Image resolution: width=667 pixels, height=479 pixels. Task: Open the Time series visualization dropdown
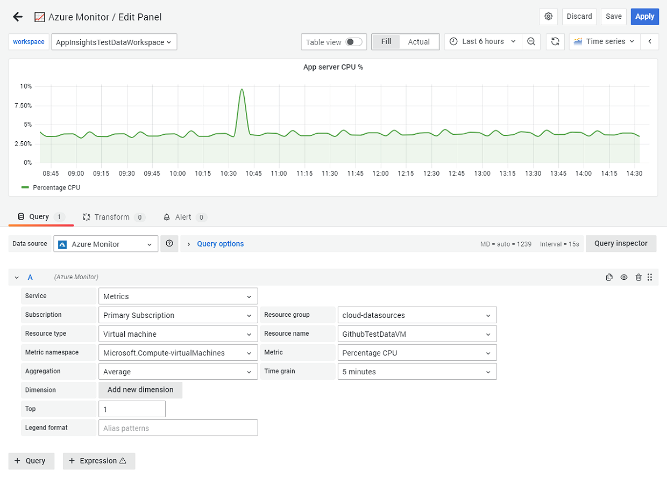click(604, 41)
